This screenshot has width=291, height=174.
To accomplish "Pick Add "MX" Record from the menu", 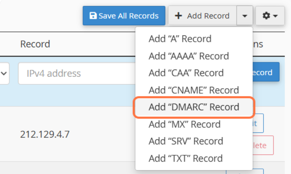I will [x=184, y=124].
